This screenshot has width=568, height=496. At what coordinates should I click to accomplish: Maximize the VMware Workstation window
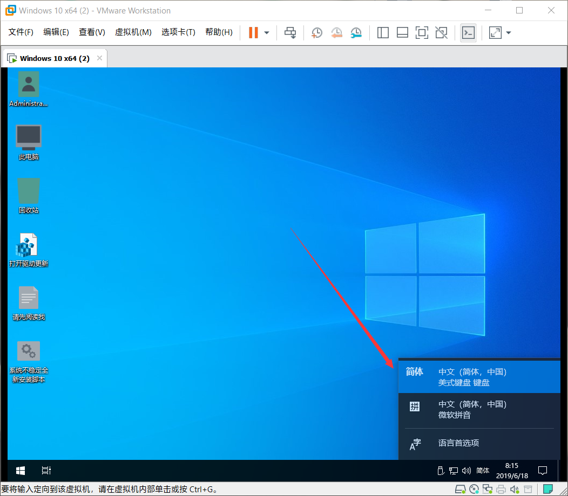coord(519,10)
